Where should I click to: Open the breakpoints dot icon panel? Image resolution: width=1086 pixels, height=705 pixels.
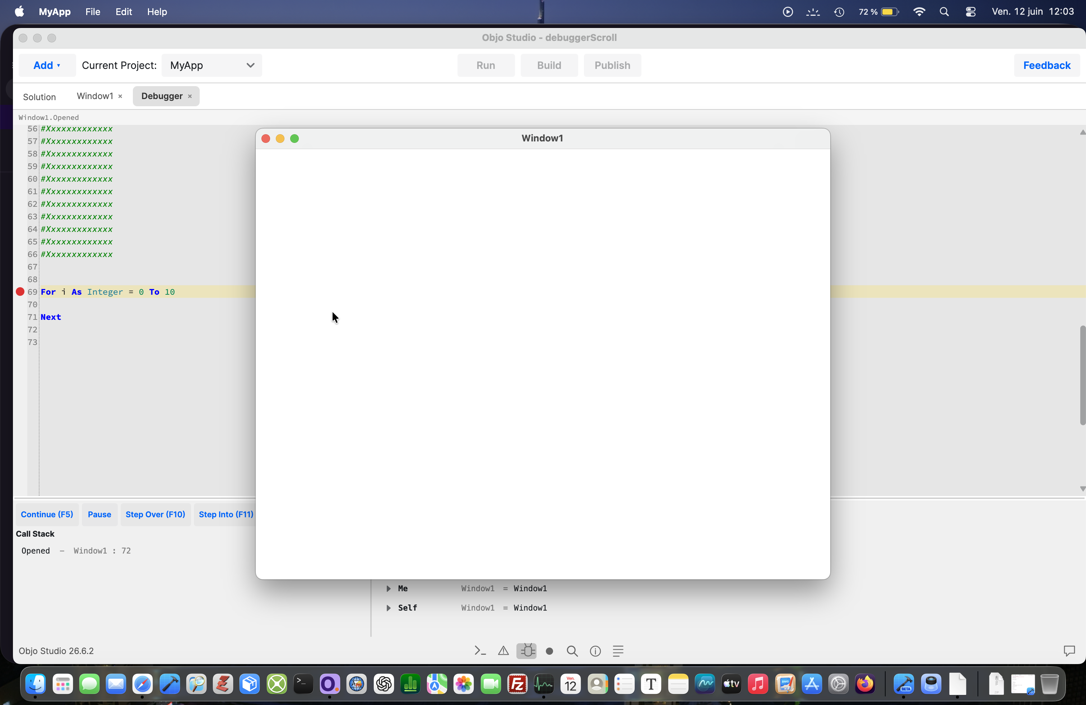pos(549,651)
